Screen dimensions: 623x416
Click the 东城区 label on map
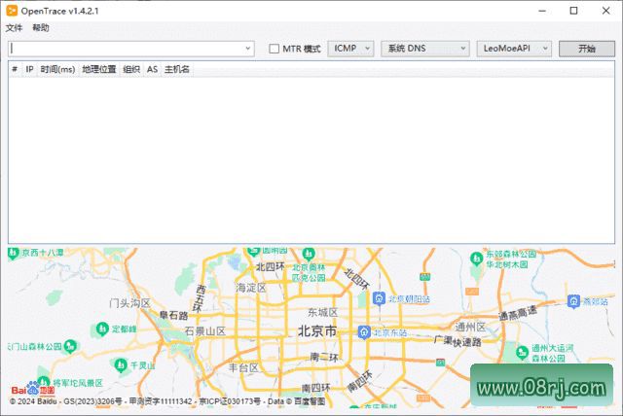[322, 313]
